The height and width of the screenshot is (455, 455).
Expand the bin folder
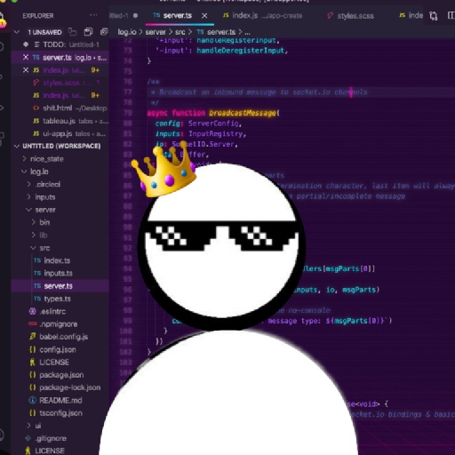pyautogui.click(x=44, y=222)
